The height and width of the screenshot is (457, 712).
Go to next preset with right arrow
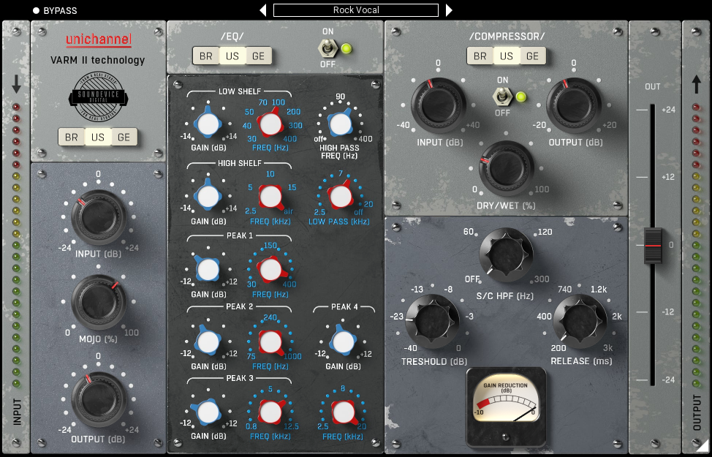pos(449,10)
